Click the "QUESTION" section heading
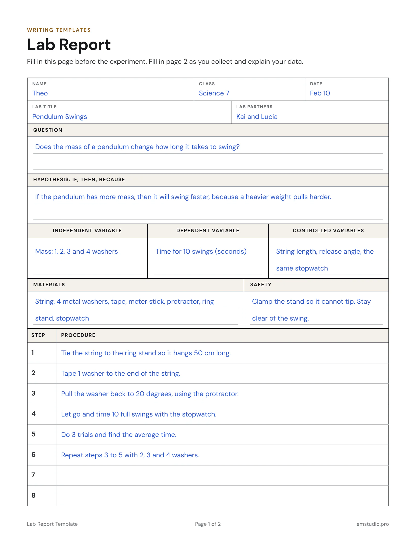Viewport: 416px width, 539px height. pos(48,130)
